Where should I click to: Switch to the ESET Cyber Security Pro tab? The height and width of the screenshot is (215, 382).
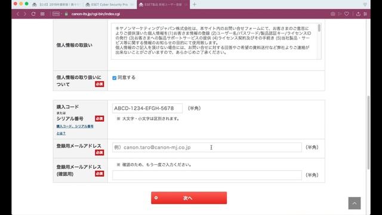point(110,4)
